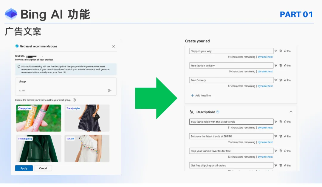This screenshot has height=187, width=322.
Task: Pin the "Stay fashionable with the latest trends" description
Action: [x=287, y=122]
